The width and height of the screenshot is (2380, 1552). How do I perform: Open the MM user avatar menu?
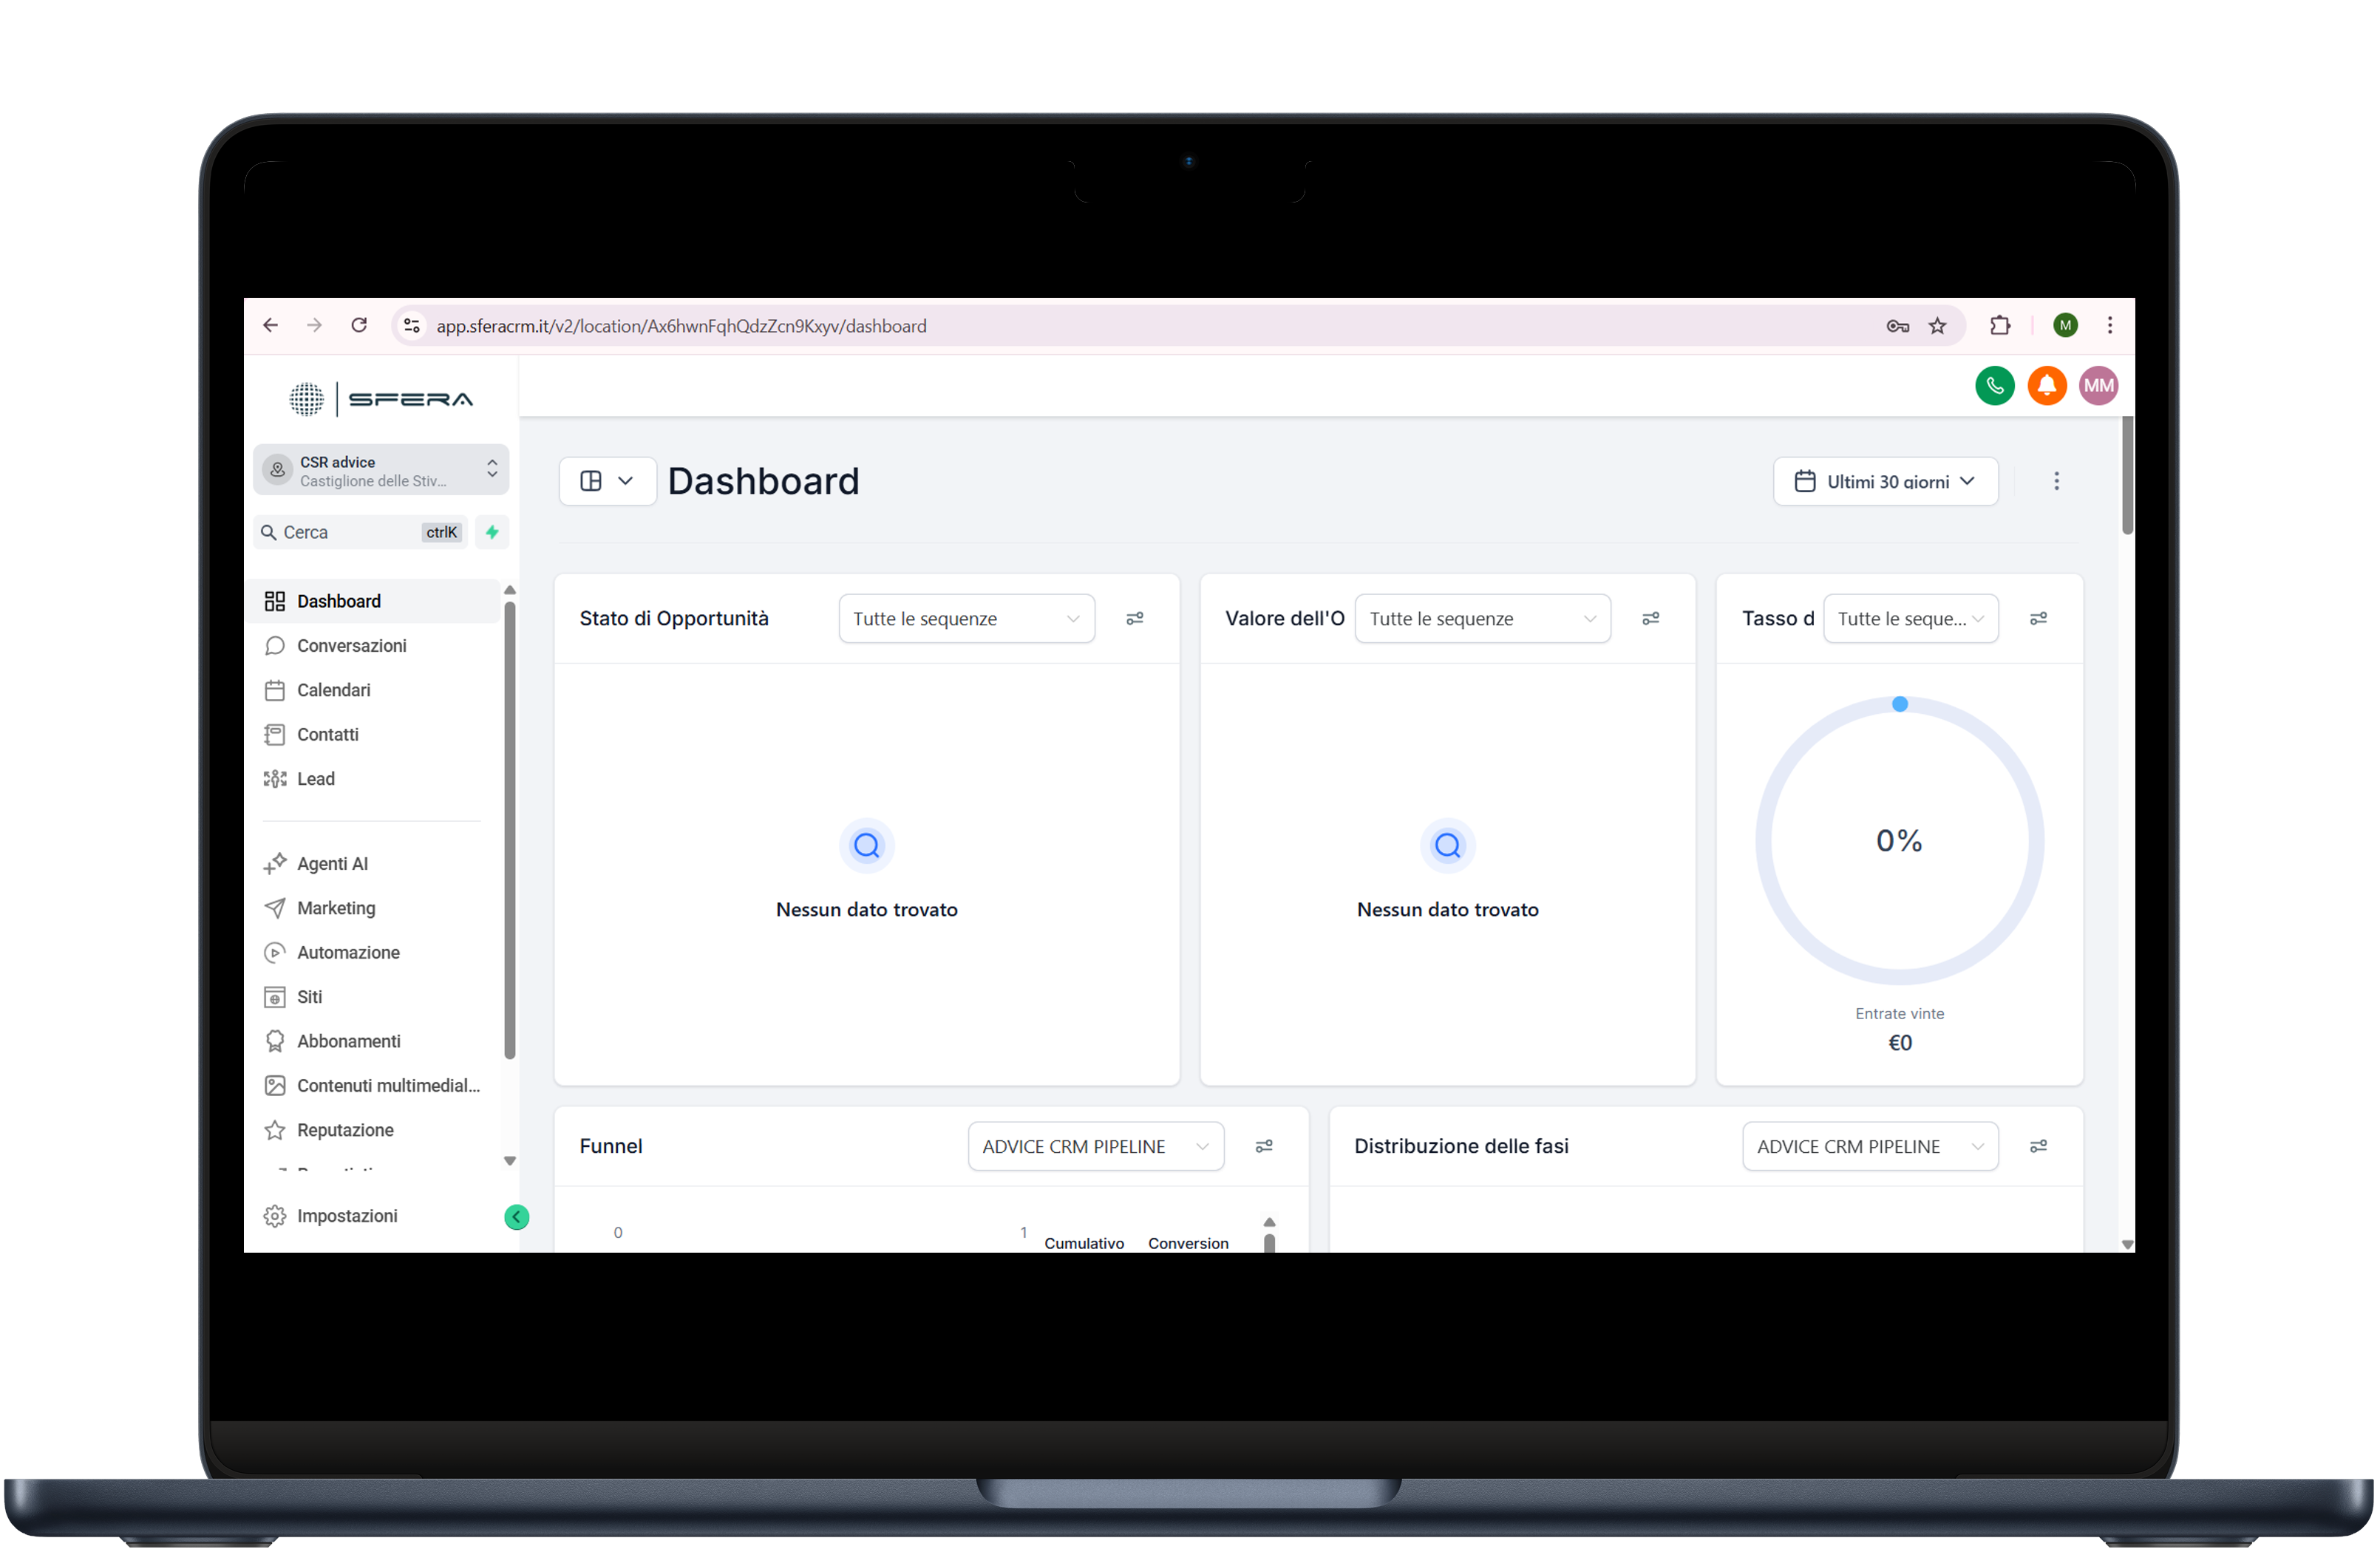click(x=2098, y=386)
